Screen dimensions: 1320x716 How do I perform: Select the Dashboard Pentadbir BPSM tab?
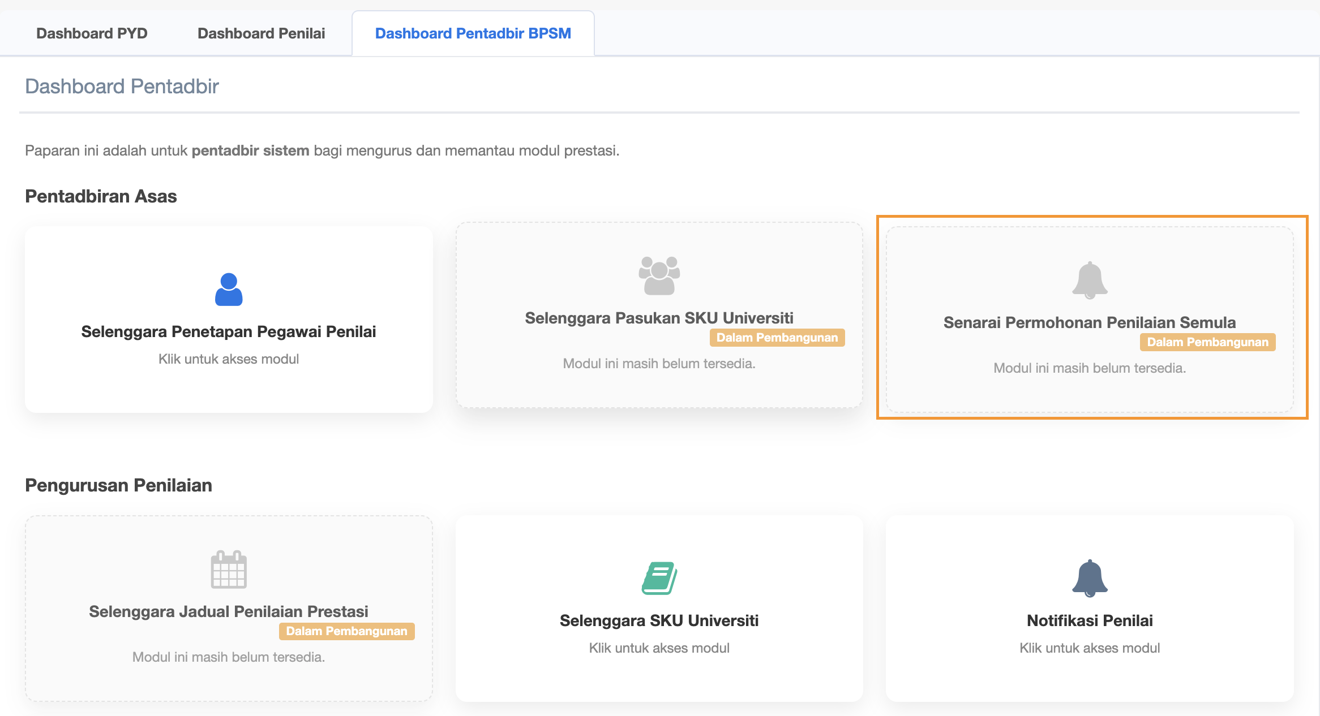click(473, 33)
